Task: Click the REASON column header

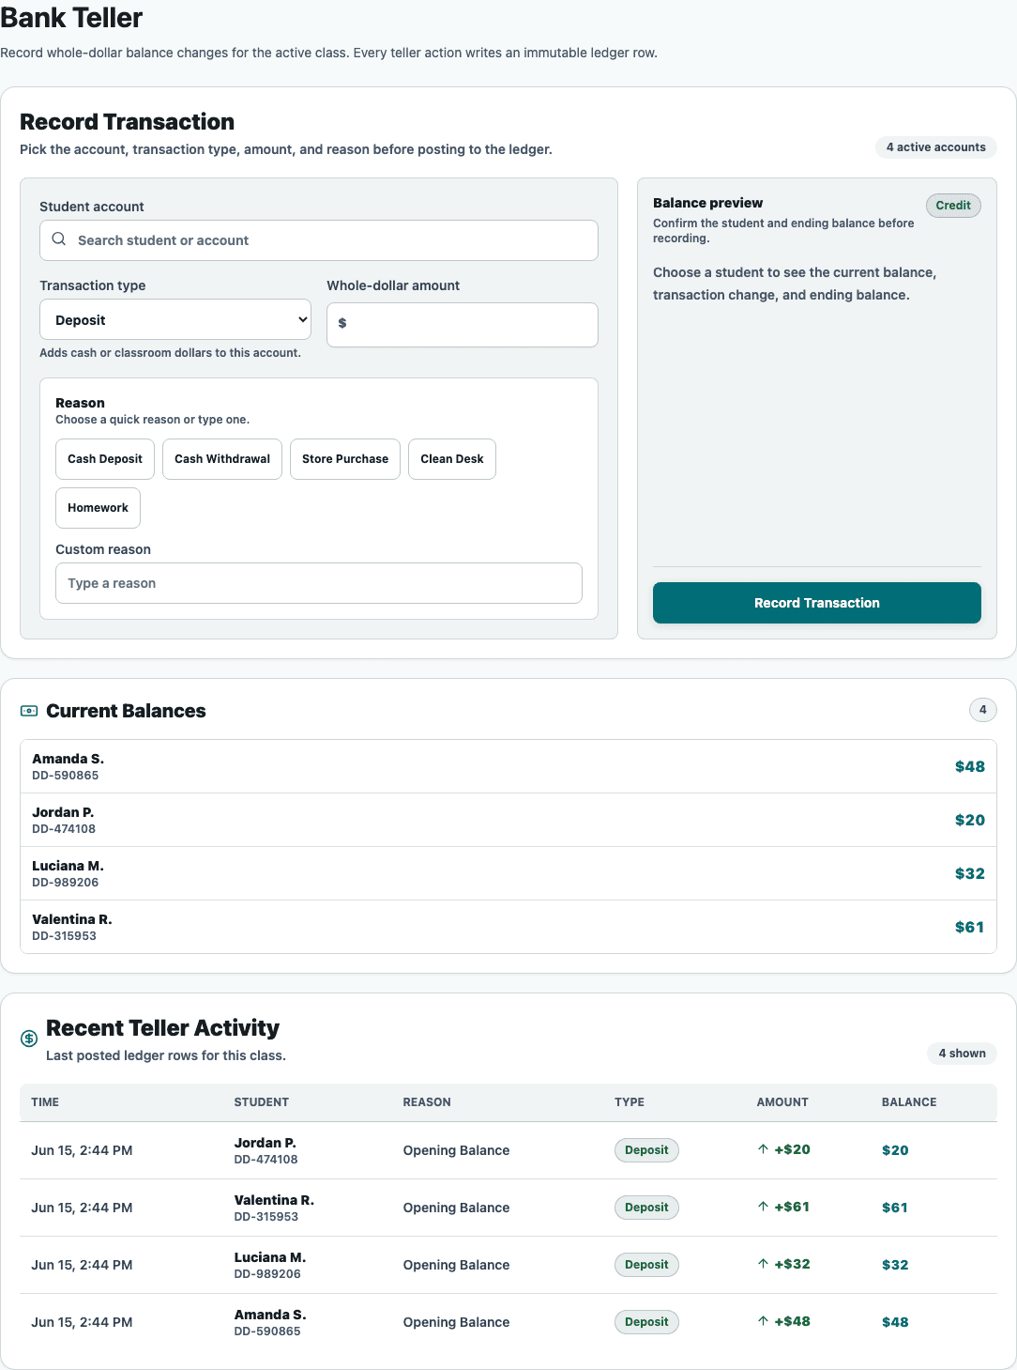Action: pos(427,1102)
